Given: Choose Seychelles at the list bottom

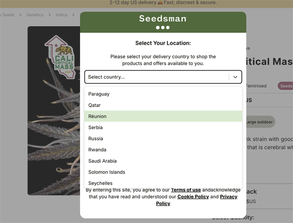Looking at the screenshot, I should (163, 183).
